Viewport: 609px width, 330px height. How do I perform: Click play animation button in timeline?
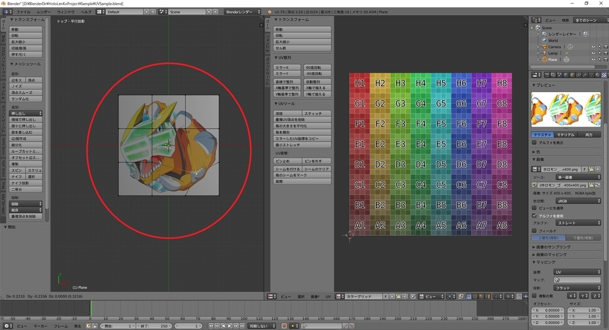230,326
